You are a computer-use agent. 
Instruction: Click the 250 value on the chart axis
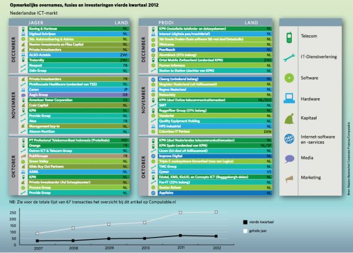pos(13,213)
